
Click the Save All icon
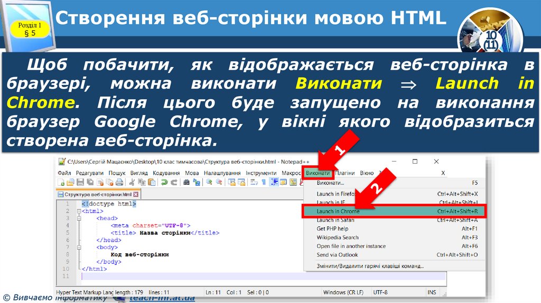tap(90, 182)
